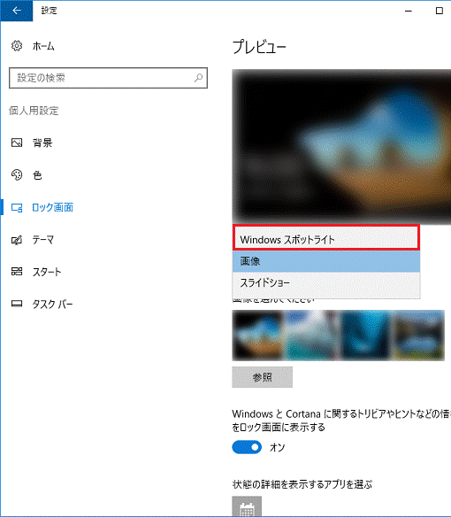
Task: Select the third lock screen picture thumbnail
Action: [365, 336]
